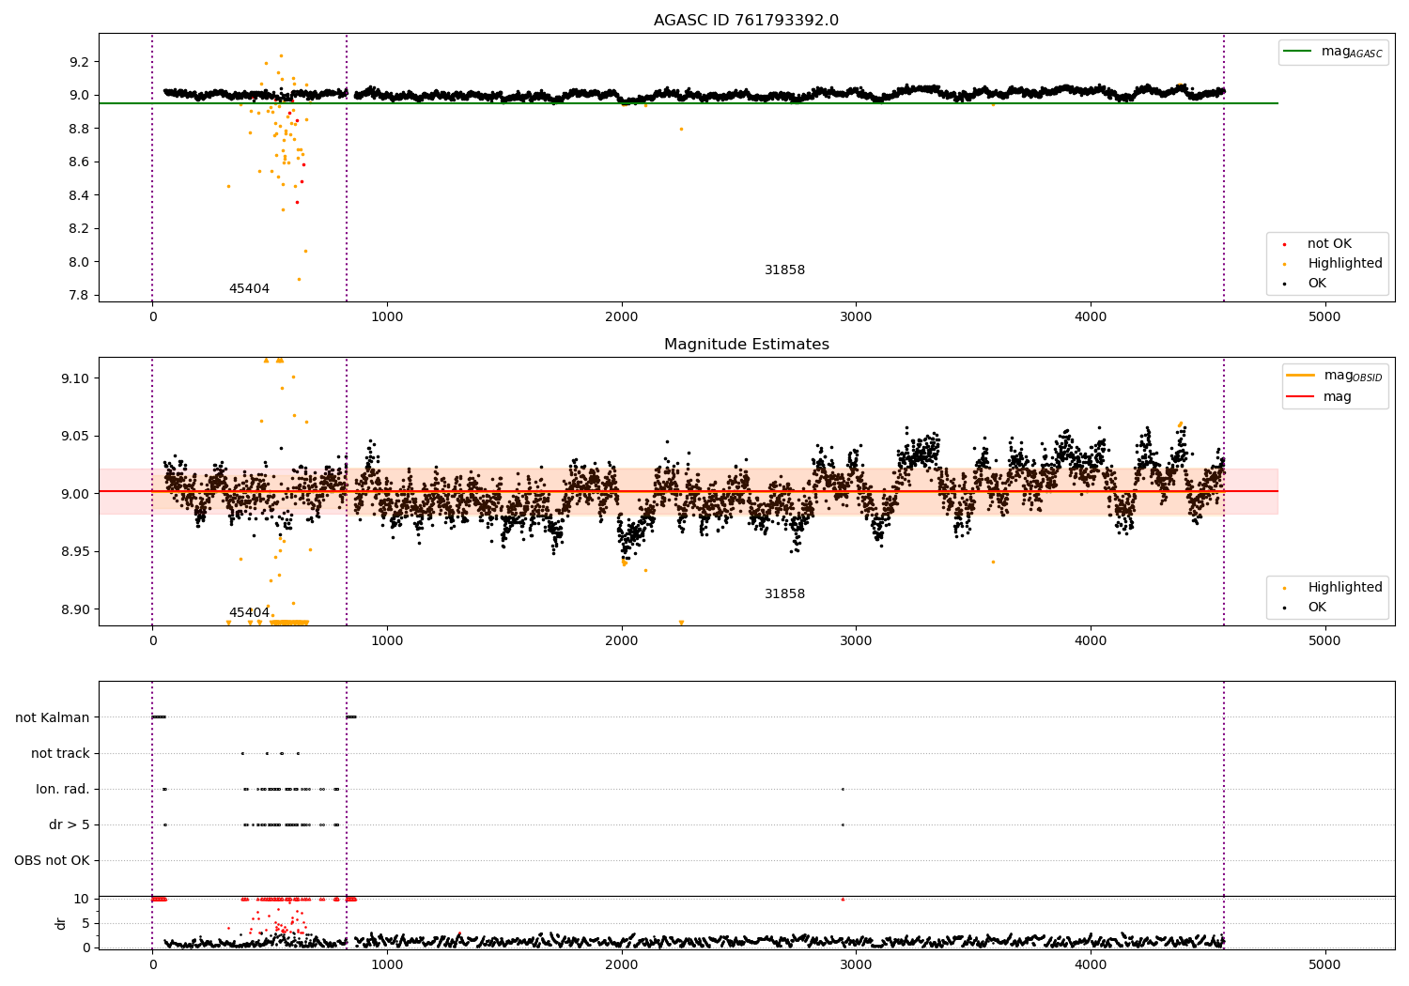Select 45404 label in Magnitude Estimates plot
The image size is (1409, 986).
click(x=249, y=612)
